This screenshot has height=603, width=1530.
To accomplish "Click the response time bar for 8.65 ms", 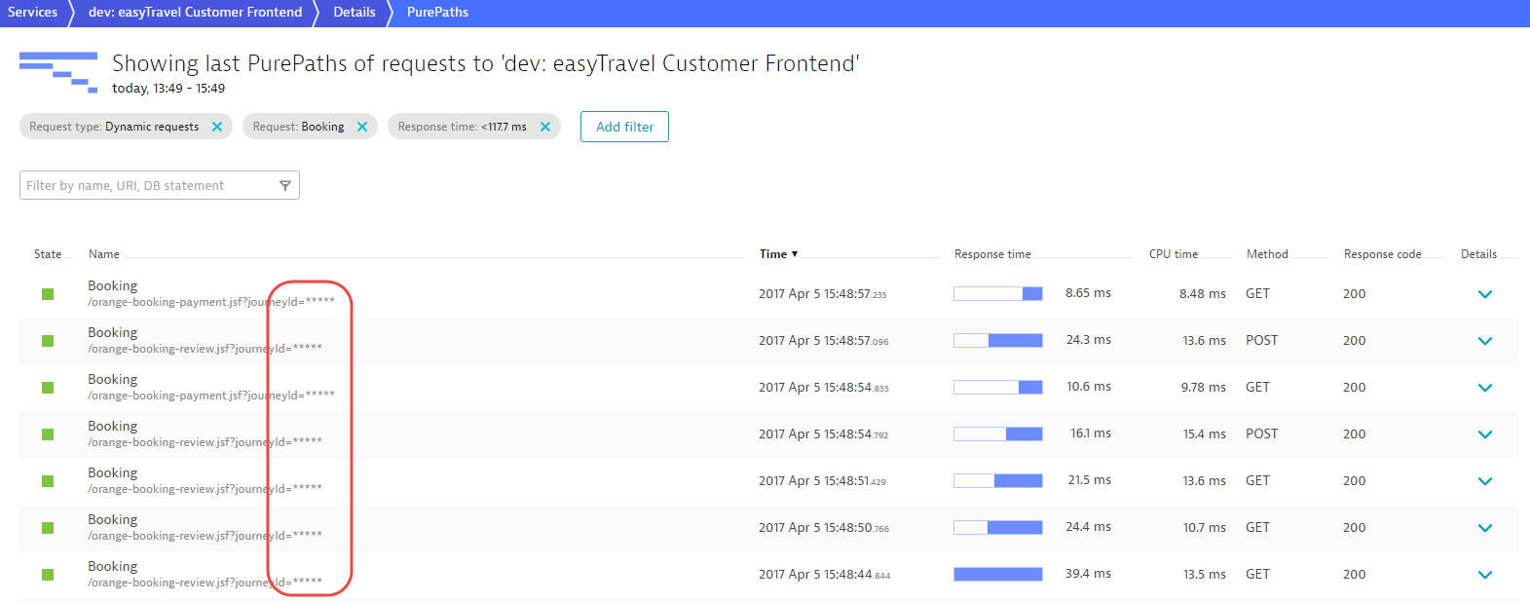I will [998, 294].
